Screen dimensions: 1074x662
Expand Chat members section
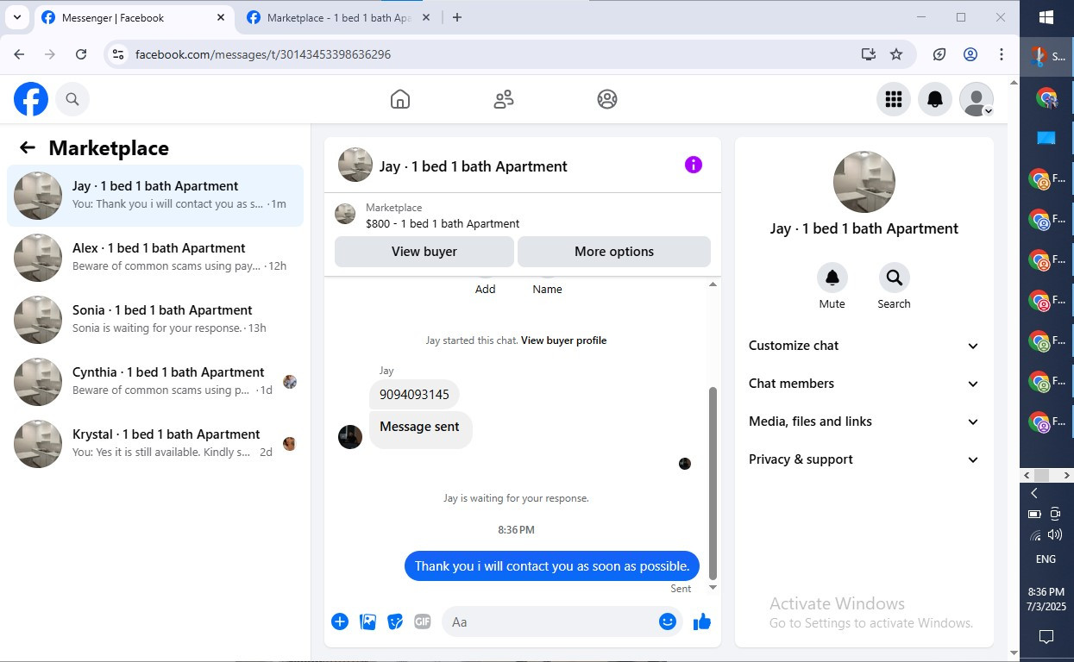(x=864, y=384)
